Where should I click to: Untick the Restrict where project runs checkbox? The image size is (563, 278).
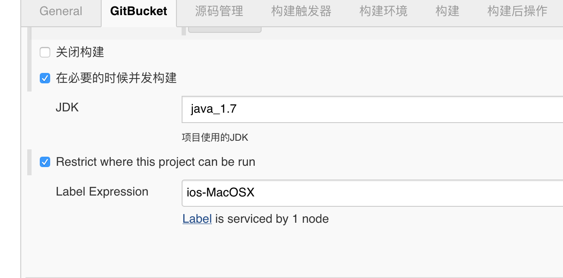pos(45,162)
